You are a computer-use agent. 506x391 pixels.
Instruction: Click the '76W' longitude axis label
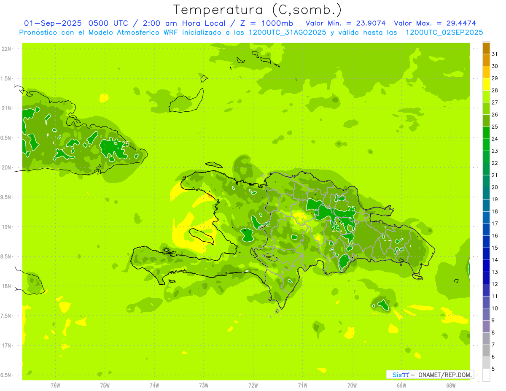55,386
